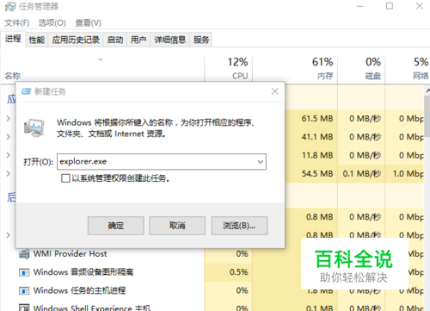Minimize the Task Manager window
The width and height of the screenshot is (430, 311).
pos(360,6)
